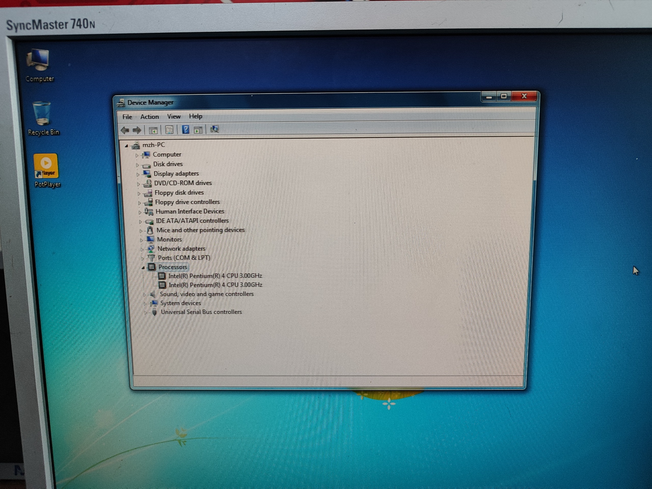Minimize the Device Manager window
652x489 pixels.
489,96
